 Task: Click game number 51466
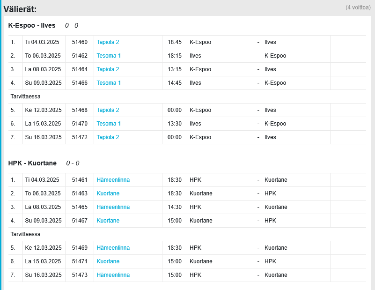[80, 83]
